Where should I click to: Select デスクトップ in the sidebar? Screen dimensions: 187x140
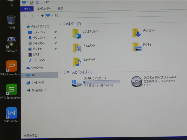click(37, 32)
